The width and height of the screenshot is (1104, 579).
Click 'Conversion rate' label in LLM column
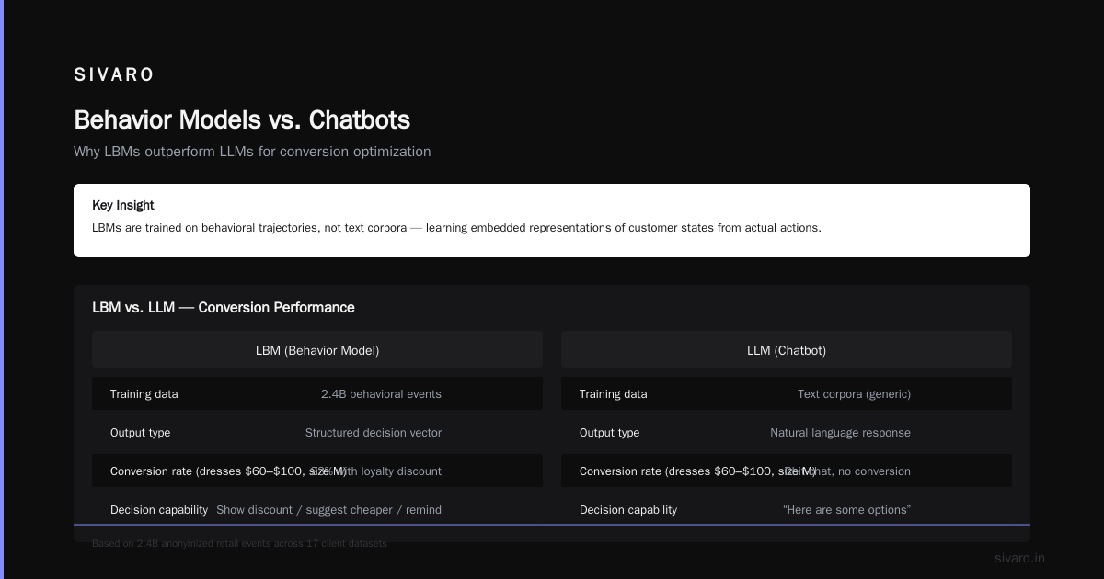(x=697, y=471)
